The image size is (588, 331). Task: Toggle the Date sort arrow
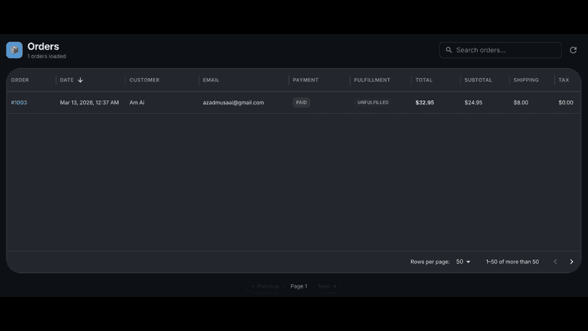coord(80,80)
